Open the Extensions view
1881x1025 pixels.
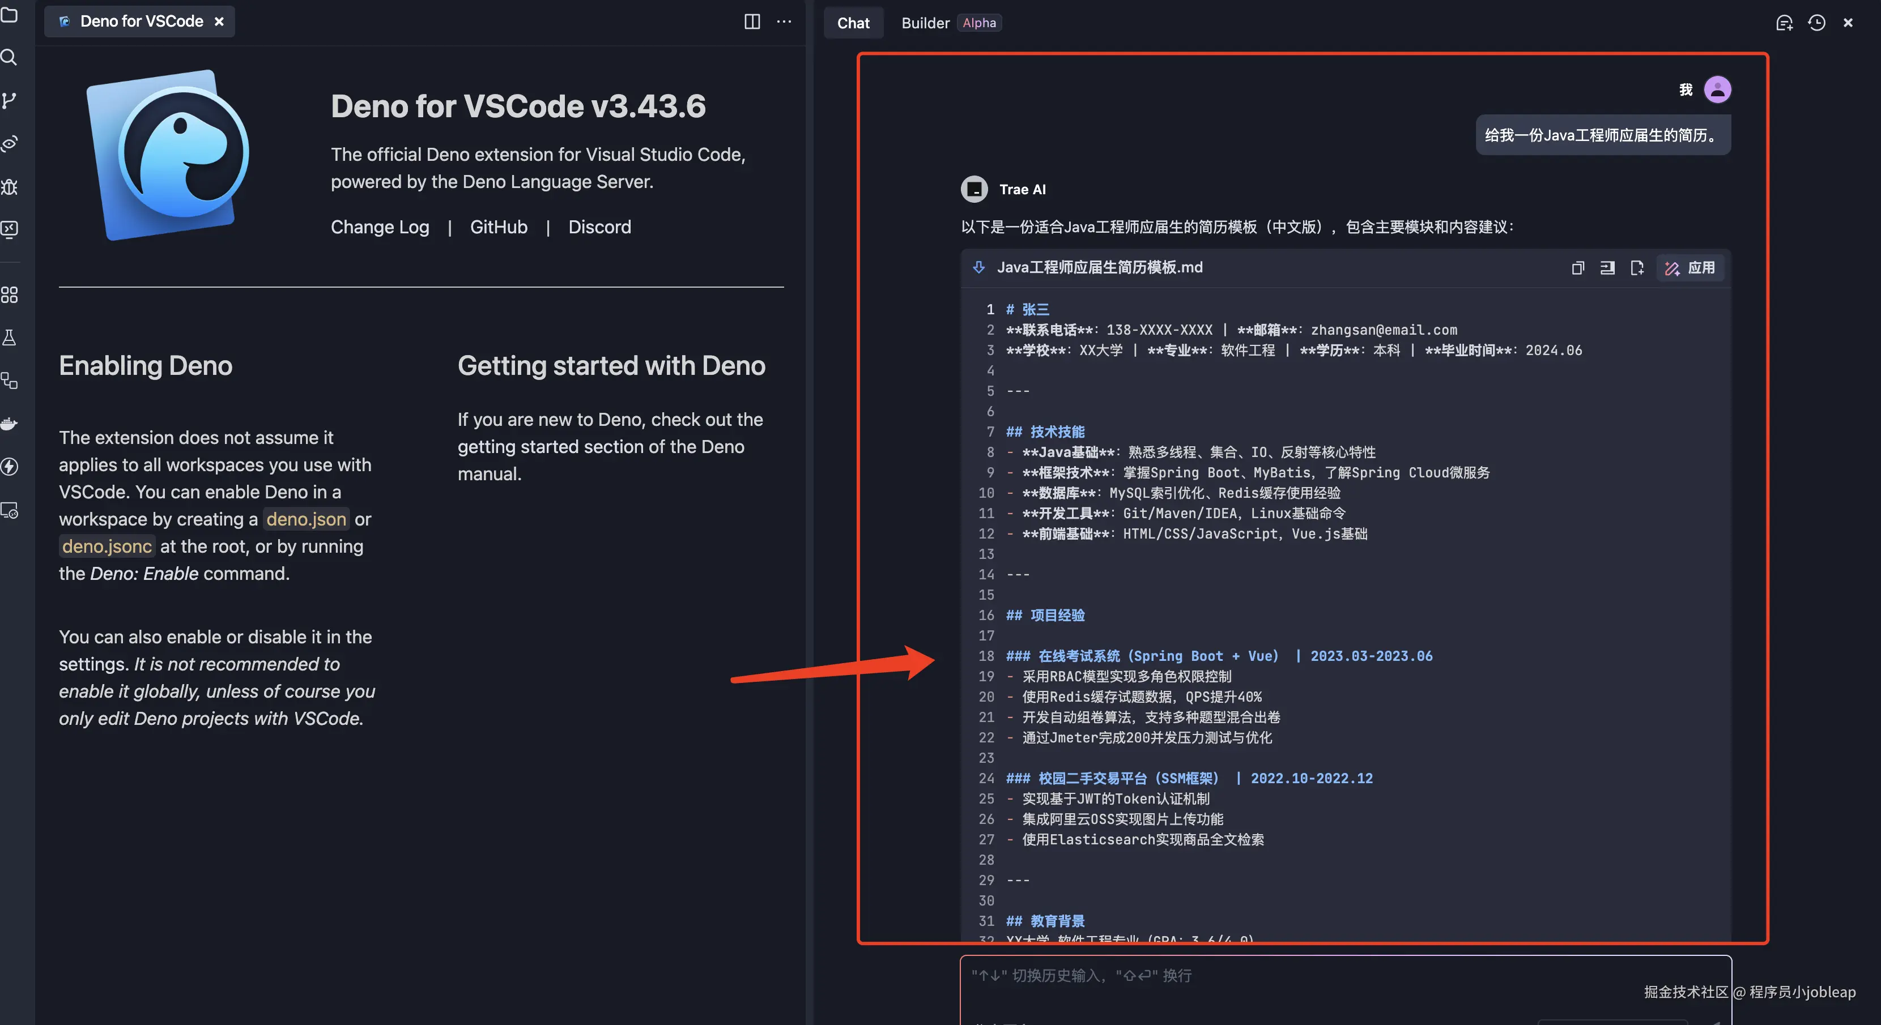point(10,295)
